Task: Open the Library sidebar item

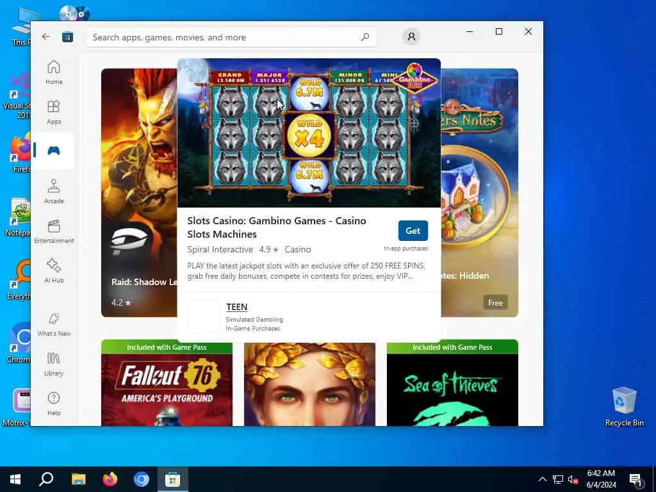Action: pyautogui.click(x=54, y=364)
